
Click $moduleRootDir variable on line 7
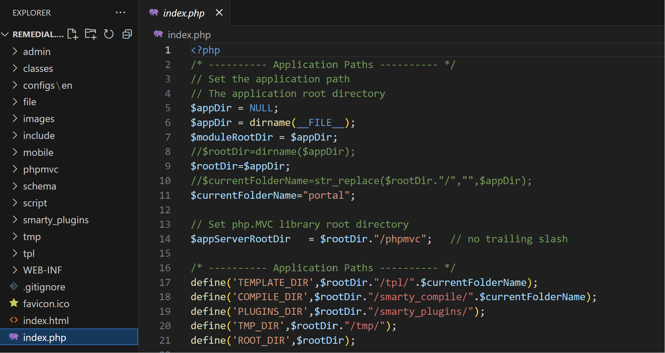(x=232, y=137)
